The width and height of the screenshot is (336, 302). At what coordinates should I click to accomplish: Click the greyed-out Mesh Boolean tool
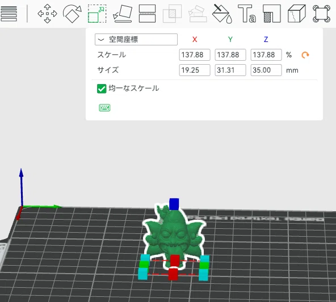click(x=173, y=14)
